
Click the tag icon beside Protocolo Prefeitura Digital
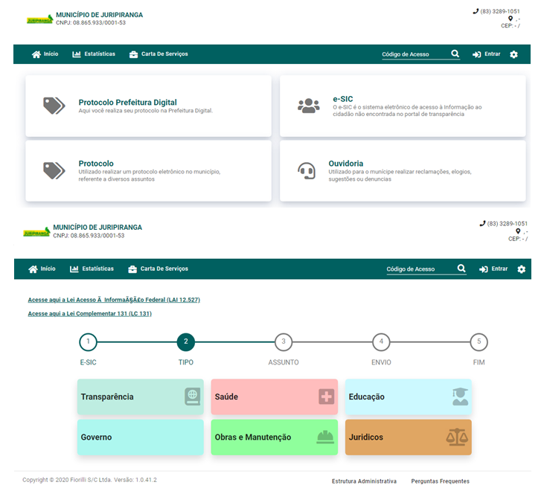(54, 106)
